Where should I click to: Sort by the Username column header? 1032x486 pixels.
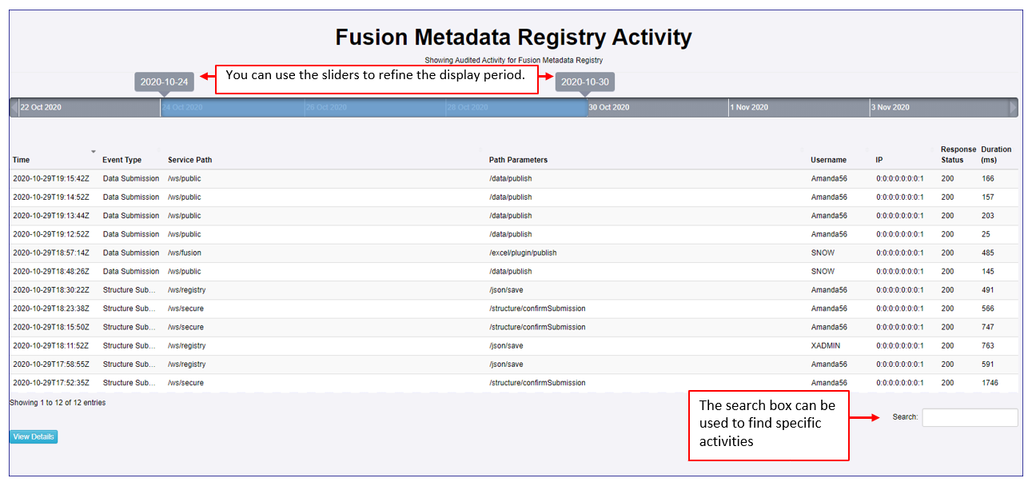(828, 160)
